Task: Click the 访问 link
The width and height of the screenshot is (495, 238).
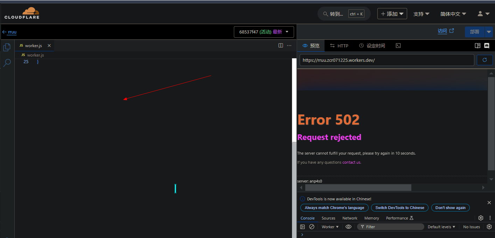Action: (x=442, y=31)
